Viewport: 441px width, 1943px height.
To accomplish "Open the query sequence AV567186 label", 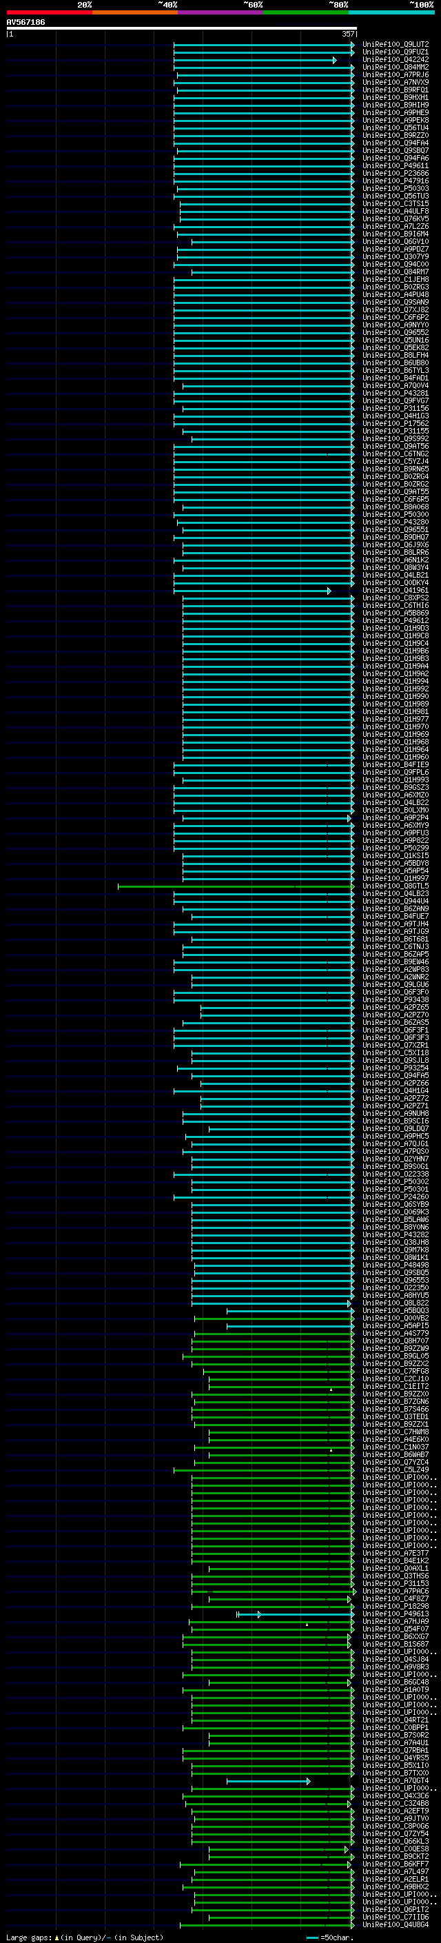I will 25,22.
